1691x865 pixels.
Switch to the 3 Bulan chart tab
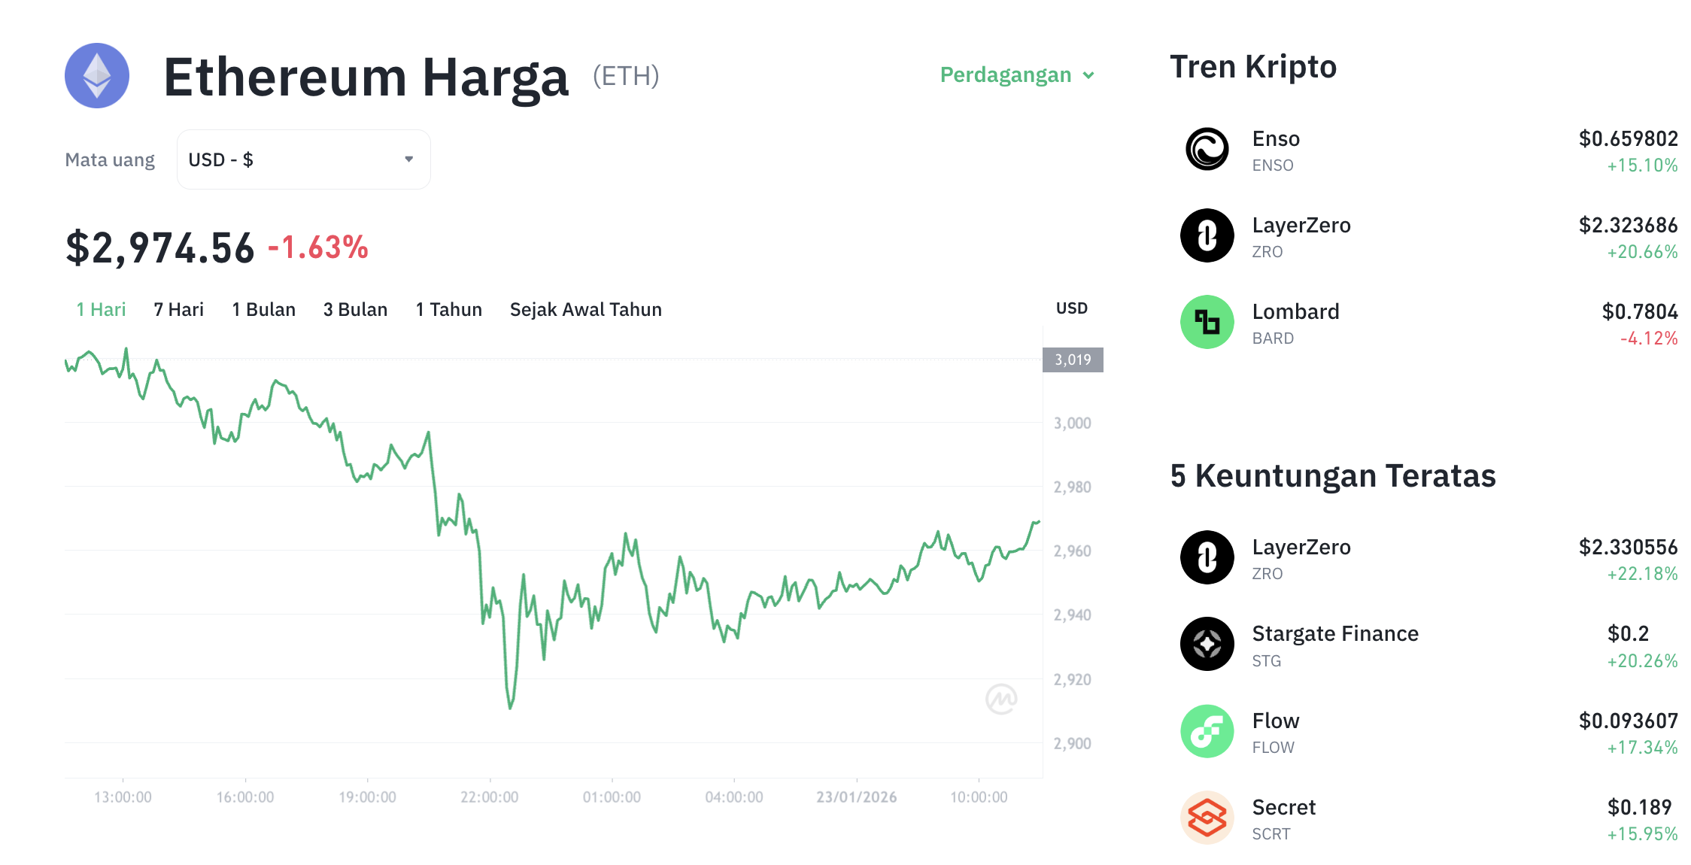click(x=354, y=309)
